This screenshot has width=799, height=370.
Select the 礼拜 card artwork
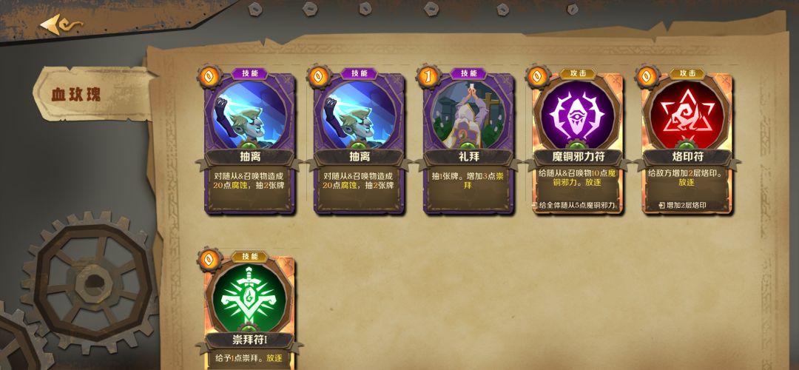(468, 115)
